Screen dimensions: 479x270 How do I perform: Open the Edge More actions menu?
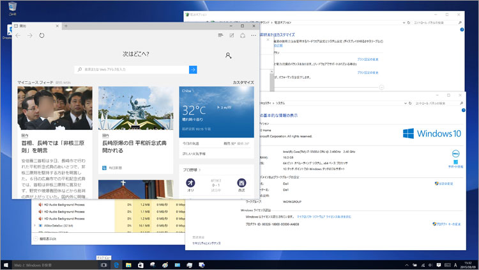coord(254,36)
